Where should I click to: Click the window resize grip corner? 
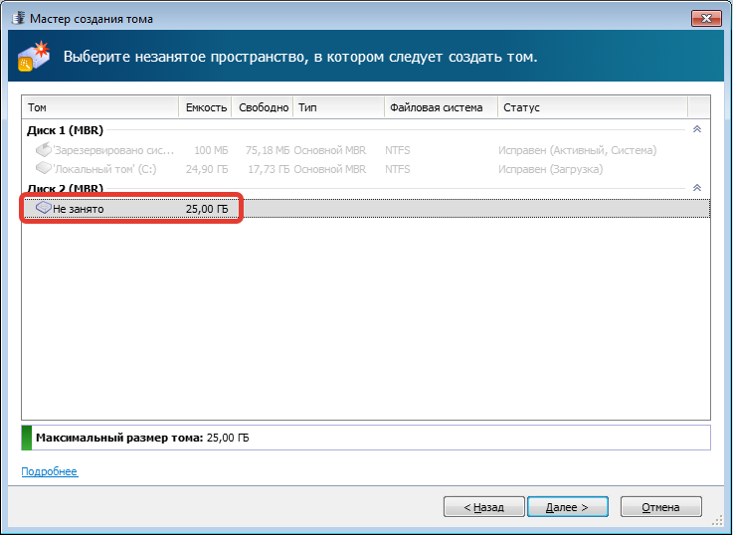[x=717, y=520]
